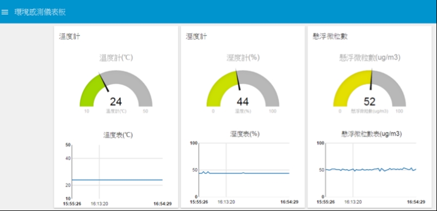Viewport: 437px width, 211px height.
Task: Click the temperature gauge maximum label 50
Action: [x=145, y=111]
